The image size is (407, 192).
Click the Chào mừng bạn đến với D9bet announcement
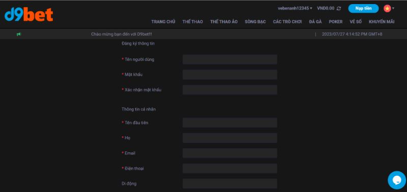pyautogui.click(x=122, y=34)
